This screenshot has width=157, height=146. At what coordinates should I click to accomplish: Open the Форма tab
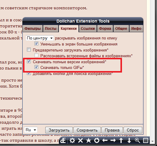(105, 29)
